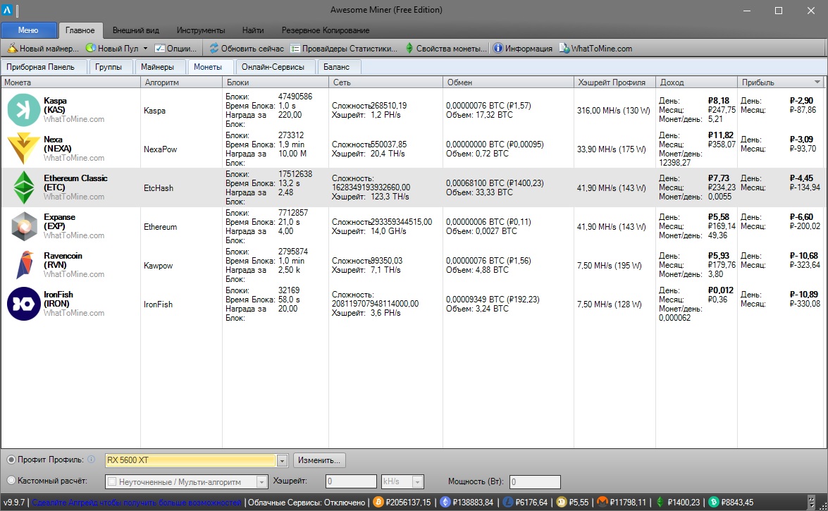
Task: Click the Options toolbar checkmark icon
Action: coord(159,48)
